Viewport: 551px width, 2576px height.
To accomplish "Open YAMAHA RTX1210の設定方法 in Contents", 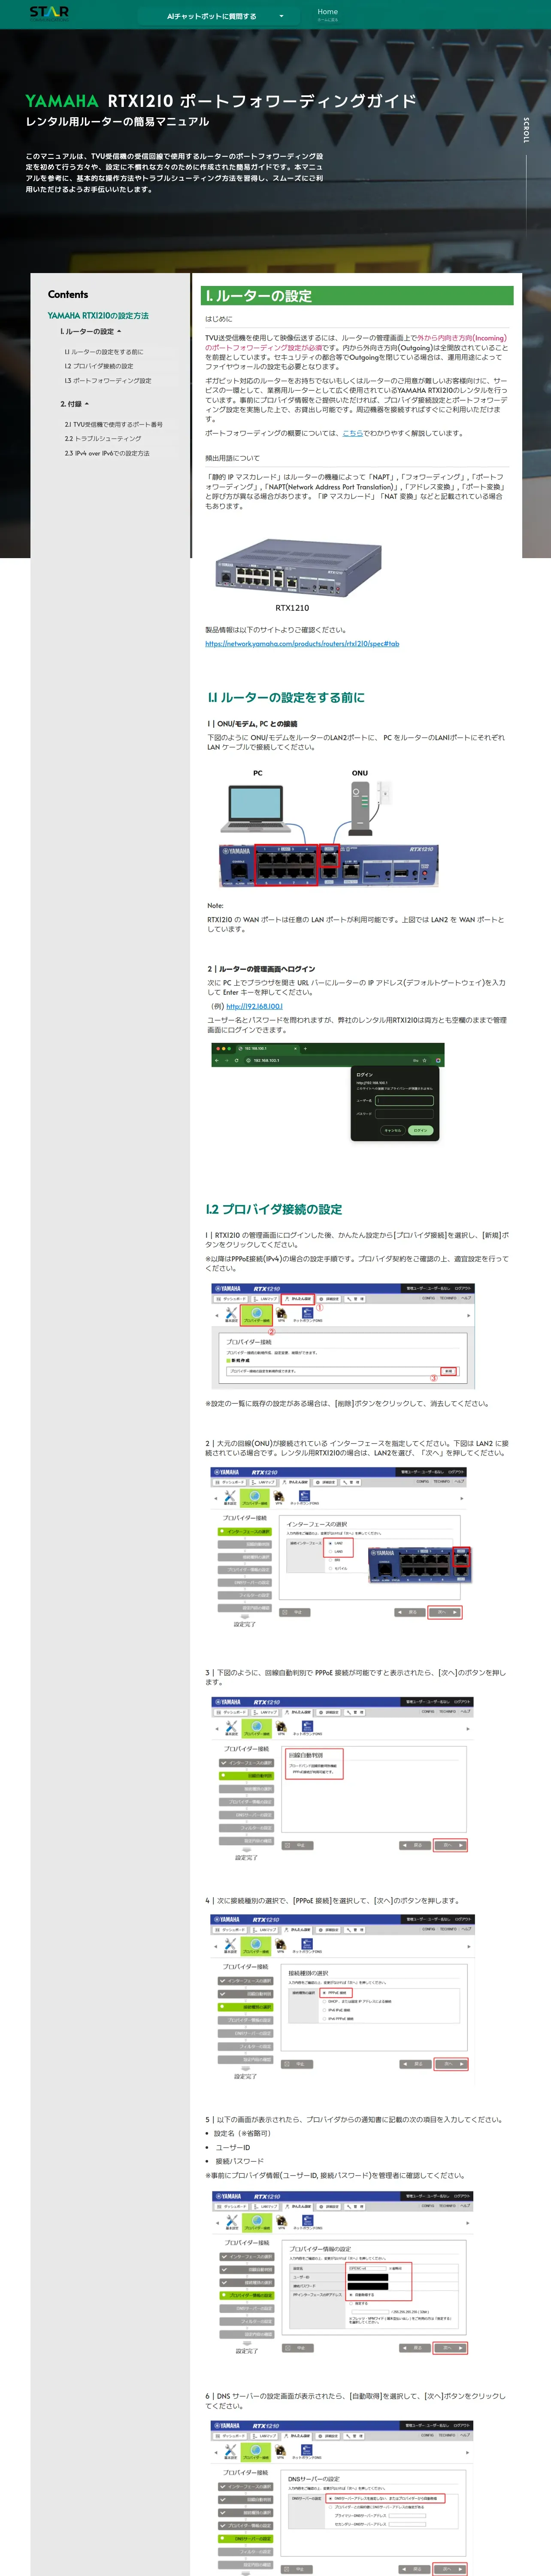I will coord(98,315).
